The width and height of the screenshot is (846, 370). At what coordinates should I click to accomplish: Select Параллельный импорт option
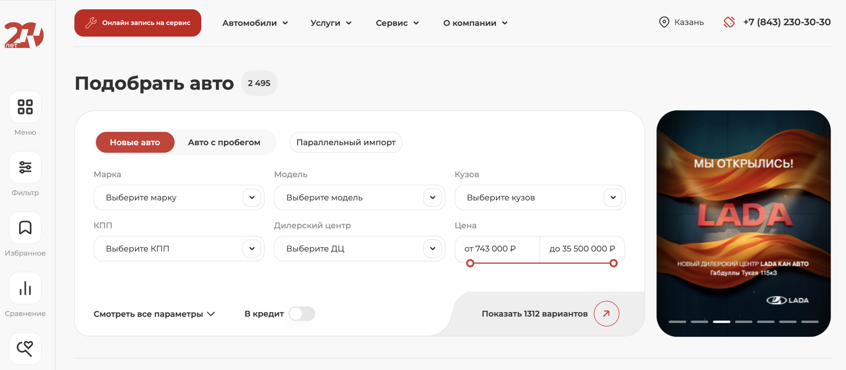tap(346, 142)
